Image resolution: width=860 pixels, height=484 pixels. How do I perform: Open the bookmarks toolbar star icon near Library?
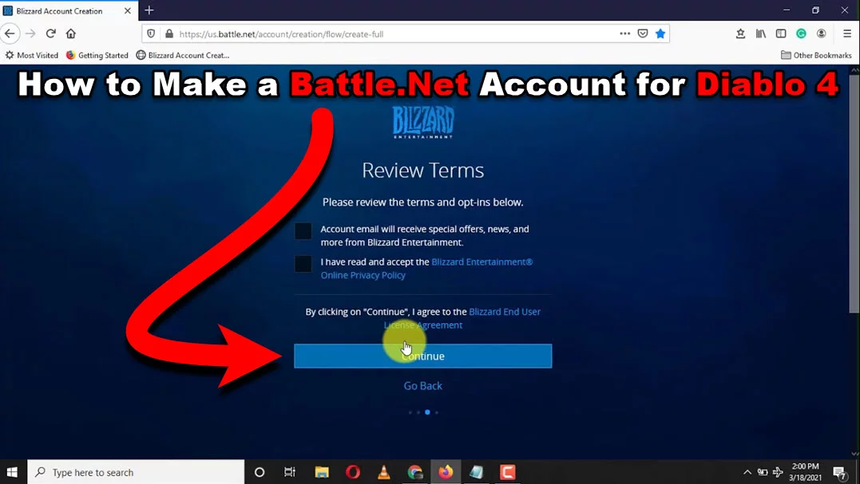(740, 34)
